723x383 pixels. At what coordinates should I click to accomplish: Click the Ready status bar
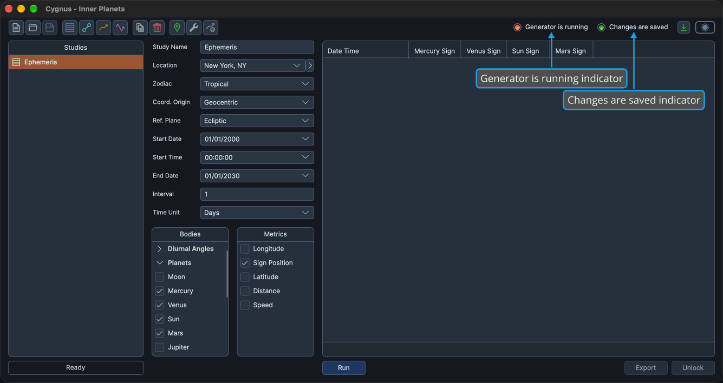76,368
